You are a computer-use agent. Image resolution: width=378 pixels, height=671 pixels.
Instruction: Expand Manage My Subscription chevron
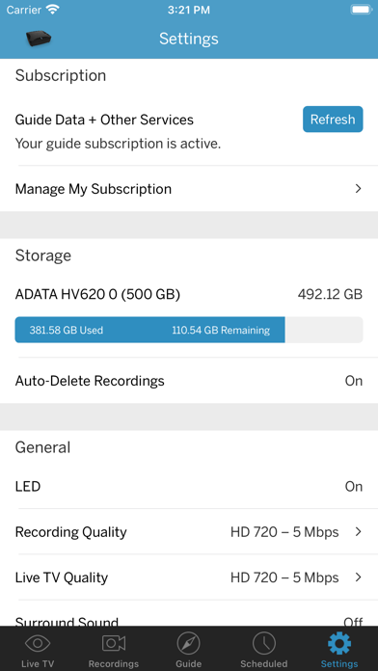359,189
